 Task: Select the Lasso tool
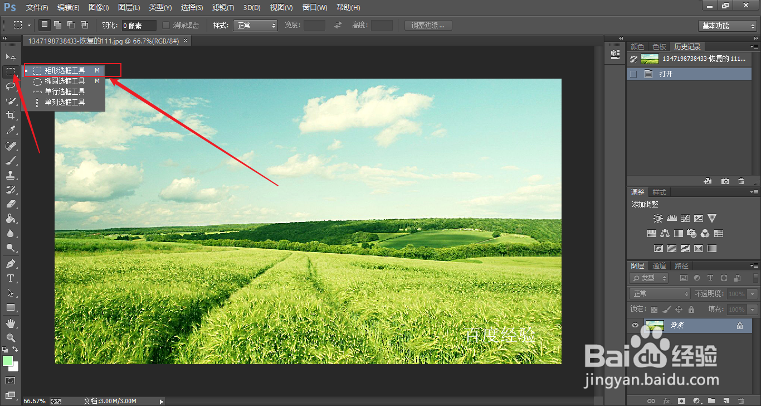pyautogui.click(x=10, y=86)
